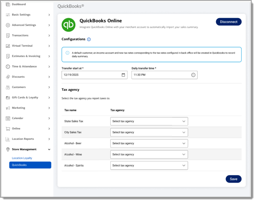Open the calendar picker icon
This screenshot has height=202, width=256.
pos(123,75)
